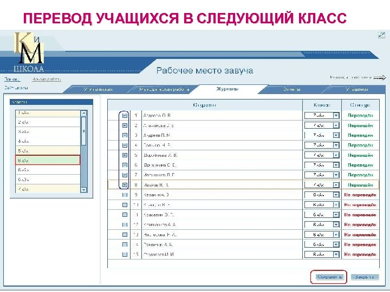Click the Студент column header
The height and width of the screenshot is (292, 390).
click(205, 105)
